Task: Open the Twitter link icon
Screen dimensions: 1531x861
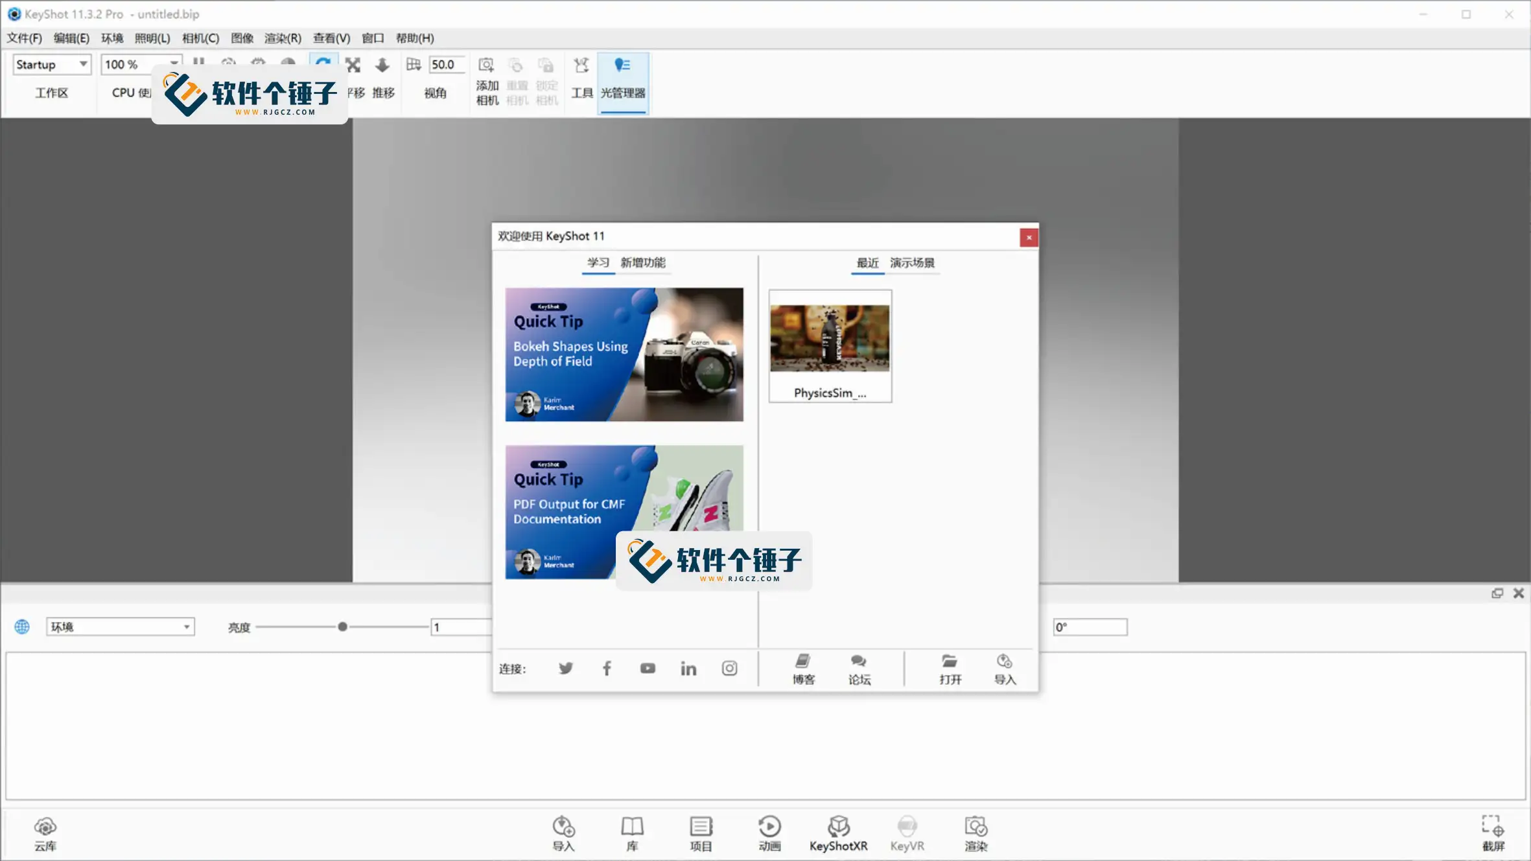Action: 565,668
